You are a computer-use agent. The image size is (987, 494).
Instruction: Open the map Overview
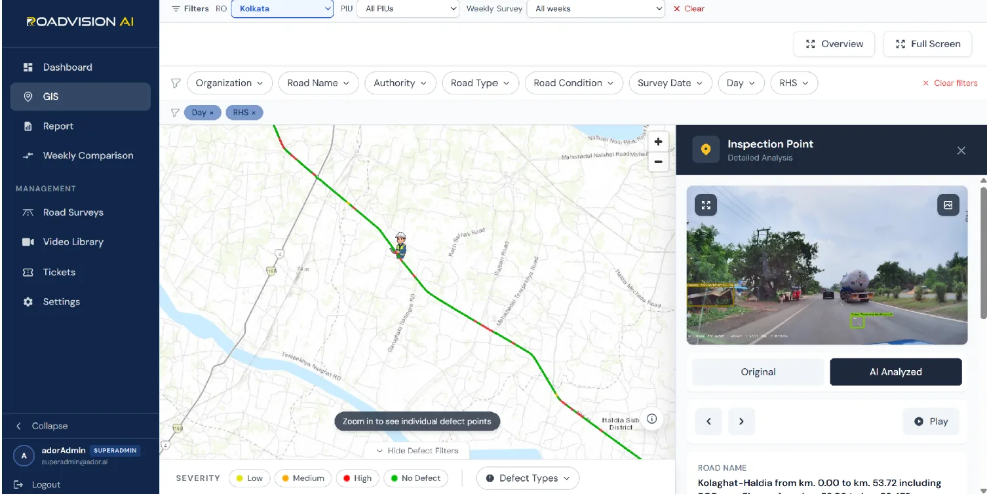[834, 44]
